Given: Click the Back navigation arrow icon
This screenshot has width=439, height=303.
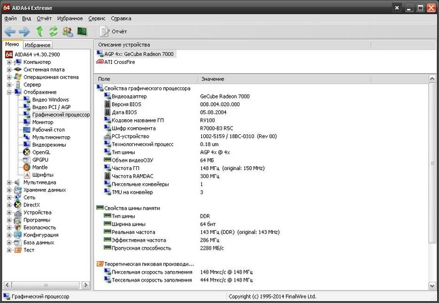Looking at the screenshot, I should tap(10, 31).
